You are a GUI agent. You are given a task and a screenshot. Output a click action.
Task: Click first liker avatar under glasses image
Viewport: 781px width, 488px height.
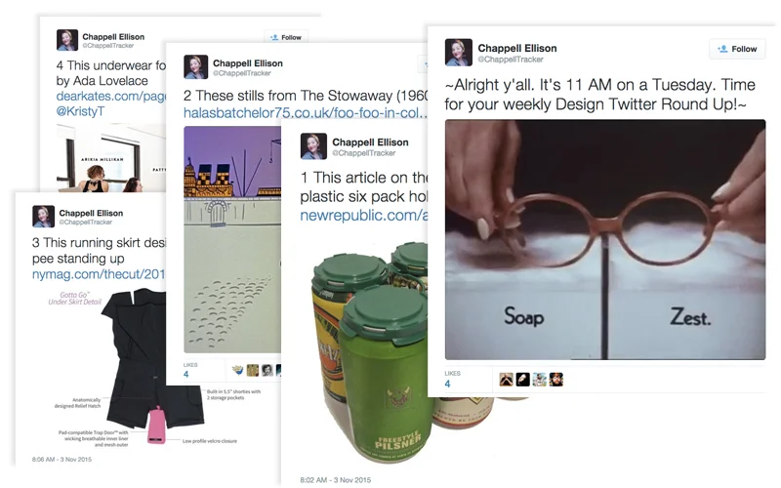point(506,380)
